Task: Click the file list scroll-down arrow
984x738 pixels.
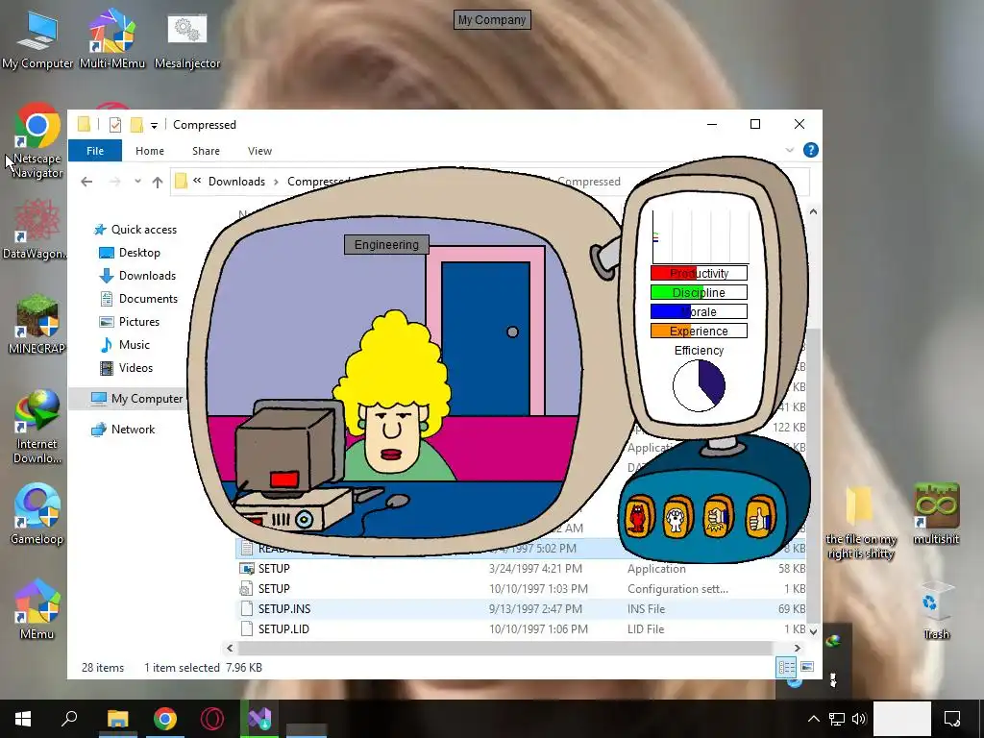Action: point(813,631)
